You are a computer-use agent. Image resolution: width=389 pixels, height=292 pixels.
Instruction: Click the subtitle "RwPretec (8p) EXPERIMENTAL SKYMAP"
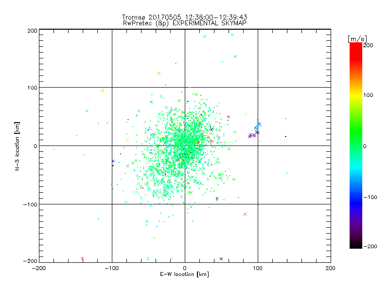(x=185, y=23)
